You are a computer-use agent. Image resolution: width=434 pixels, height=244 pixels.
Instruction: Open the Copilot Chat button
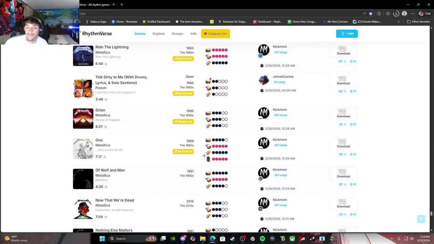point(425,14)
